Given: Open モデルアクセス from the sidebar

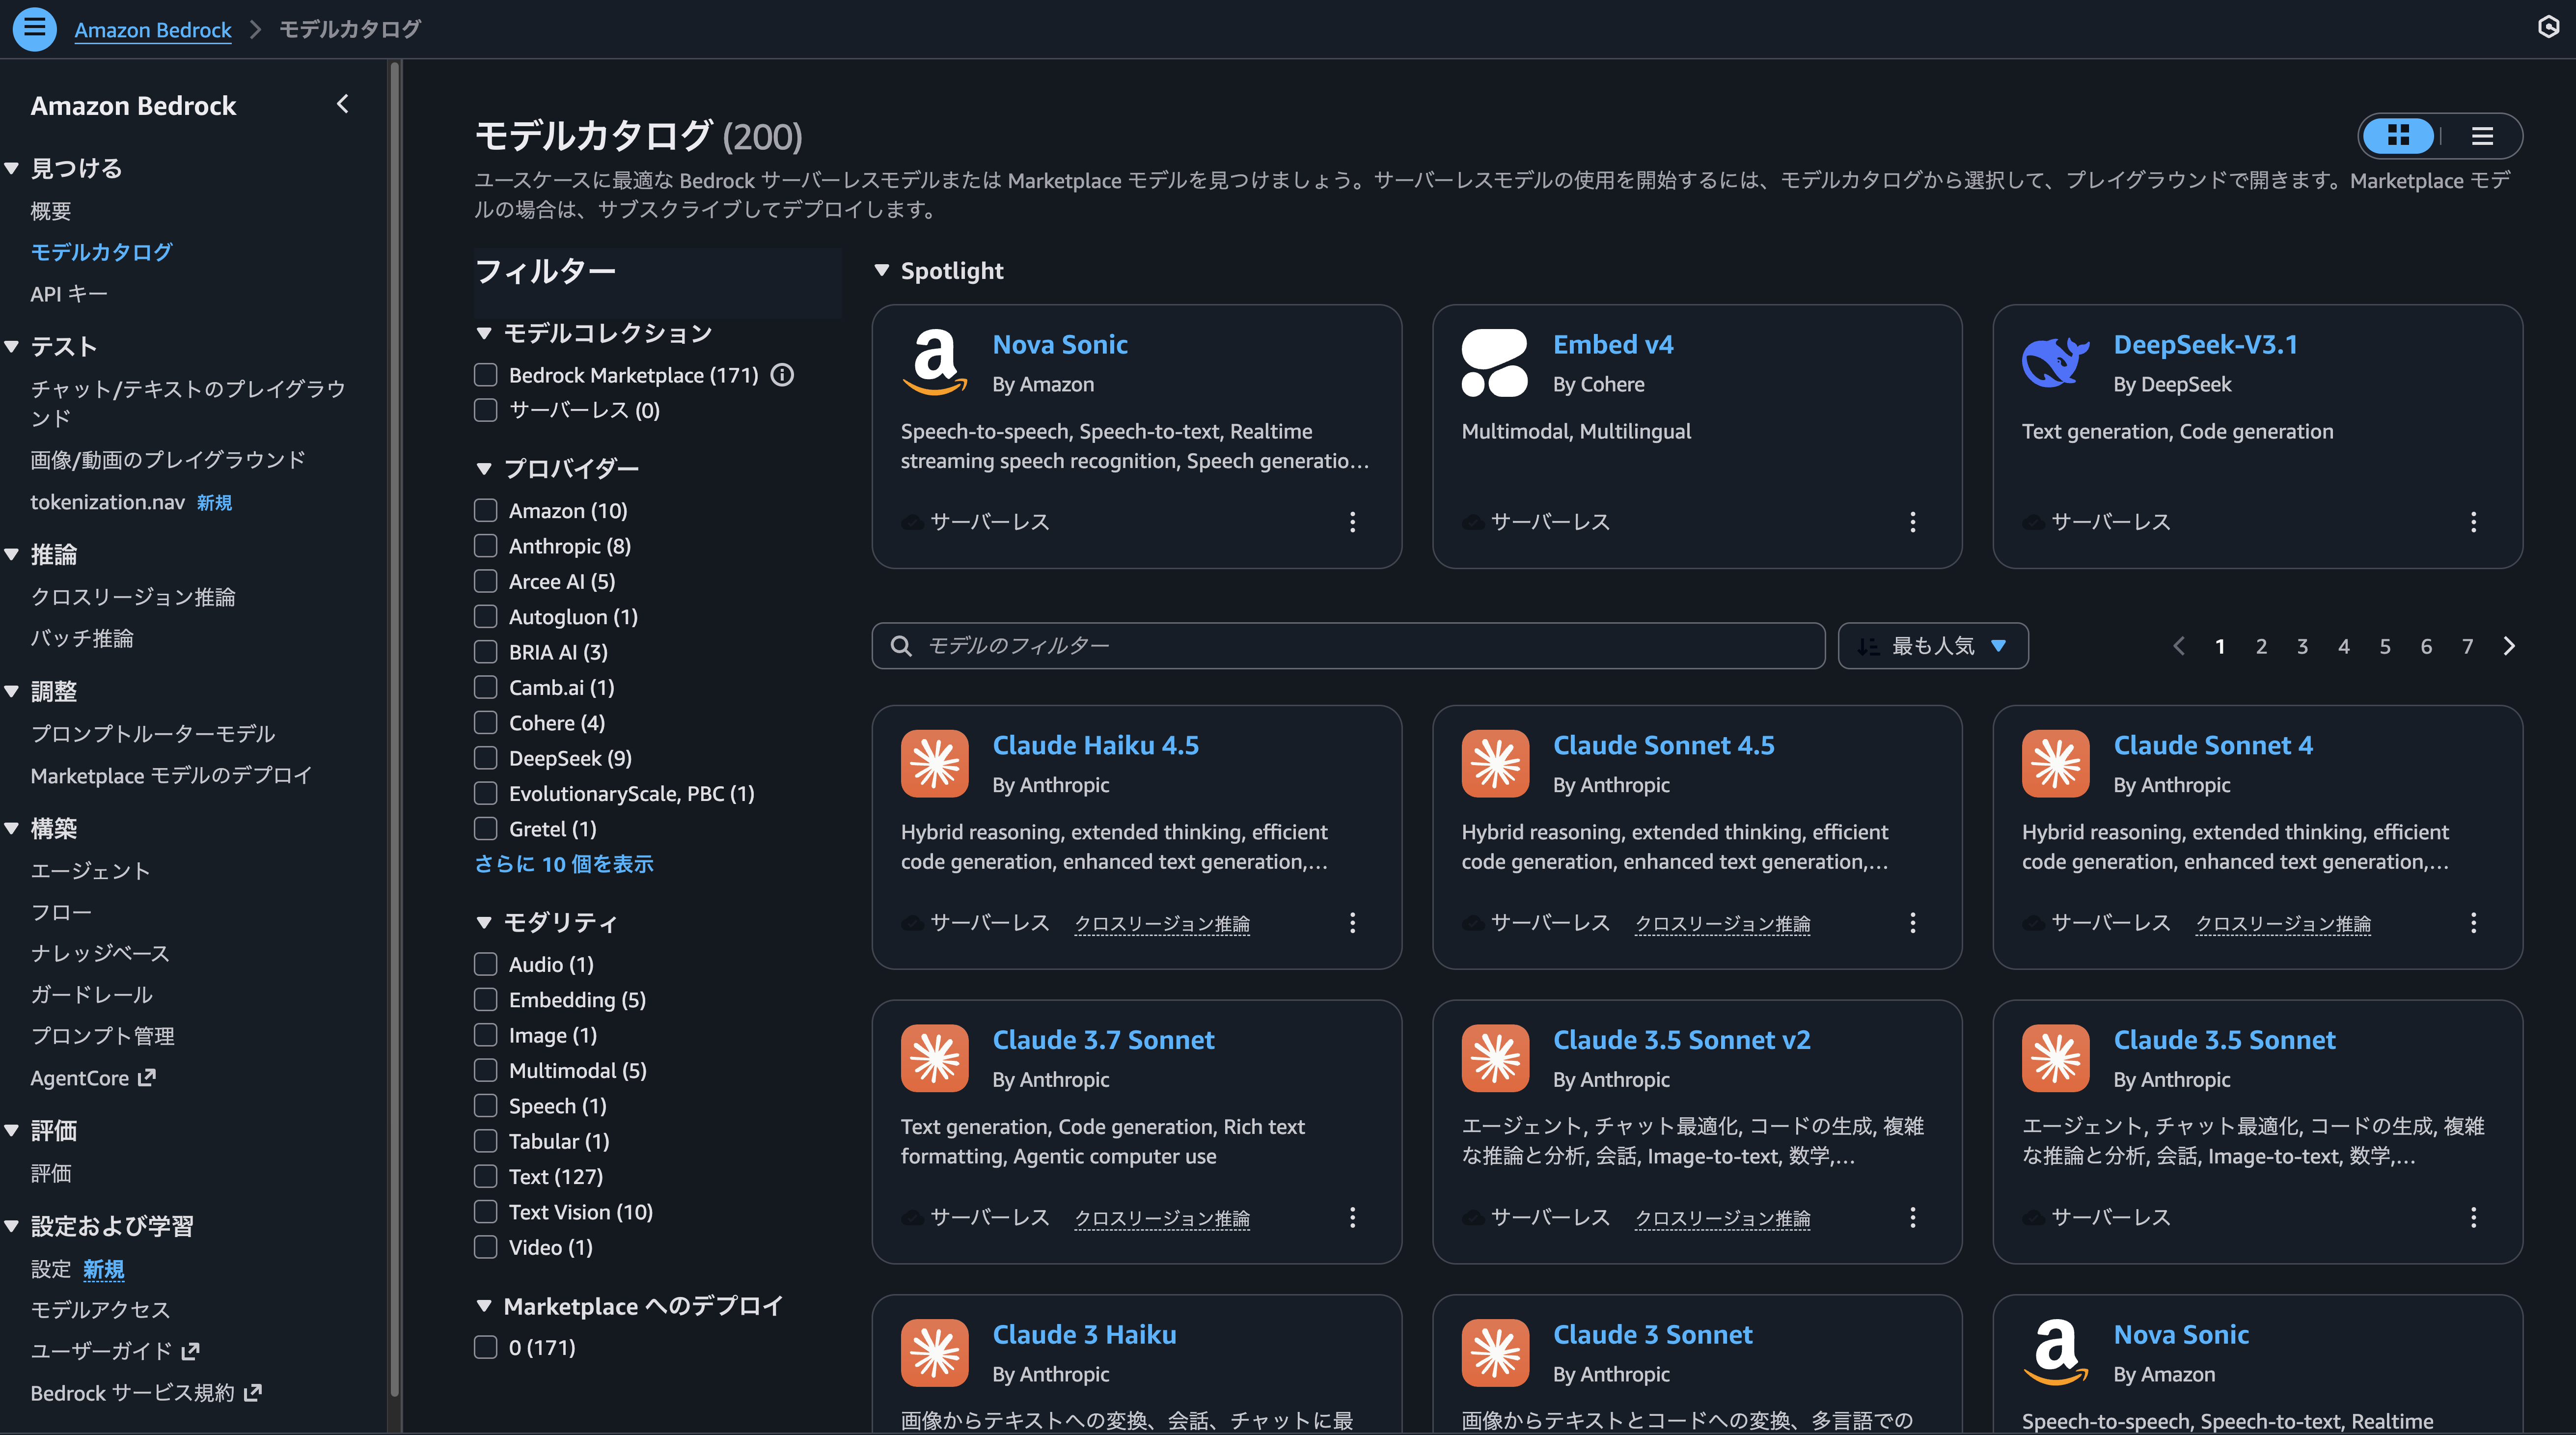Looking at the screenshot, I should (100, 1309).
